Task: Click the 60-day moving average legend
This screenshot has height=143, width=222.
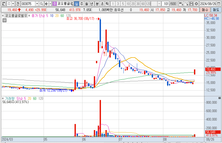Action: 62,16
